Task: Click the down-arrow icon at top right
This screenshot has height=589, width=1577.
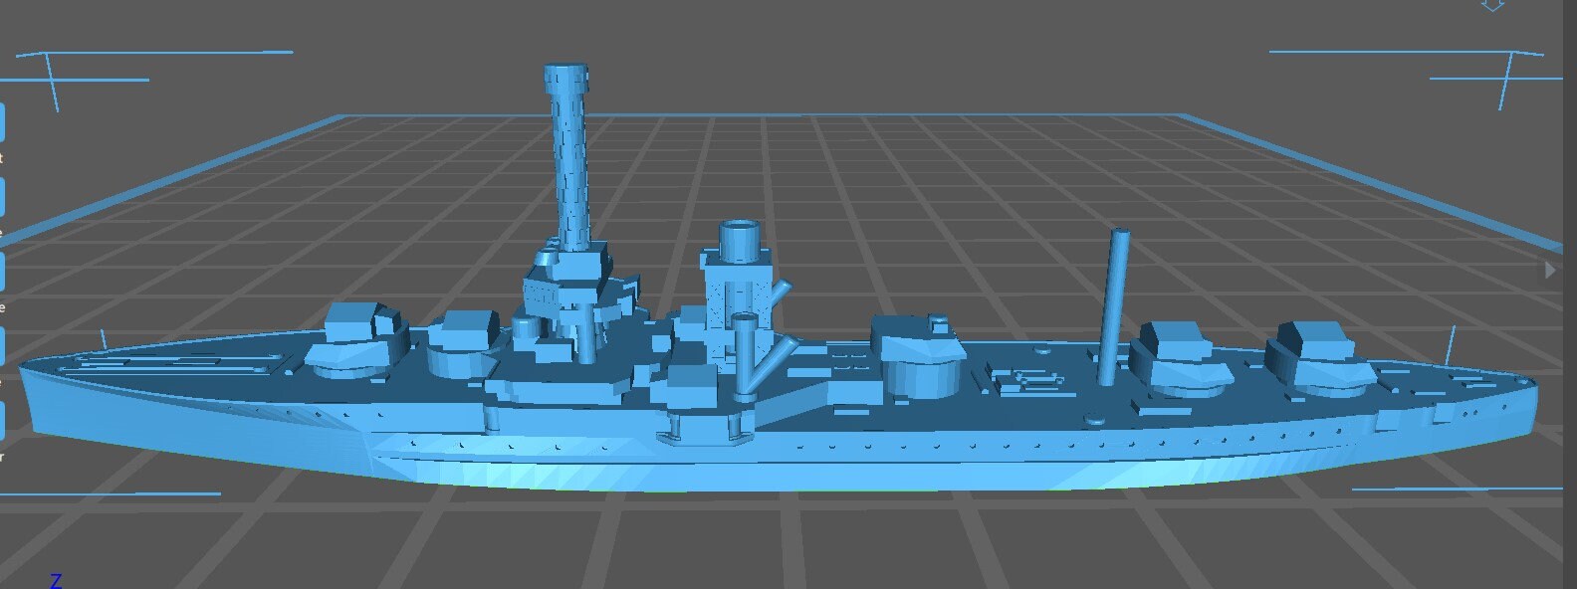Action: 1490,5
